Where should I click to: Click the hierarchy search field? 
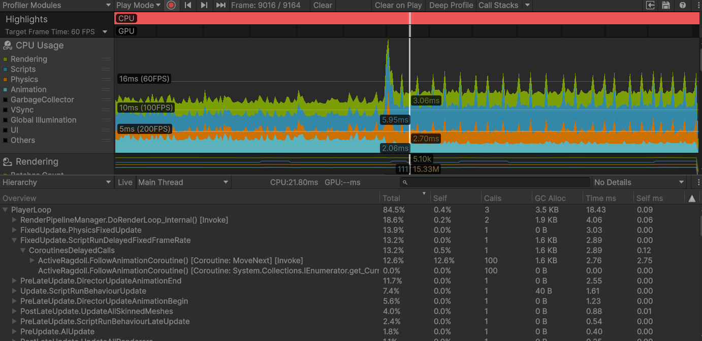(495, 182)
